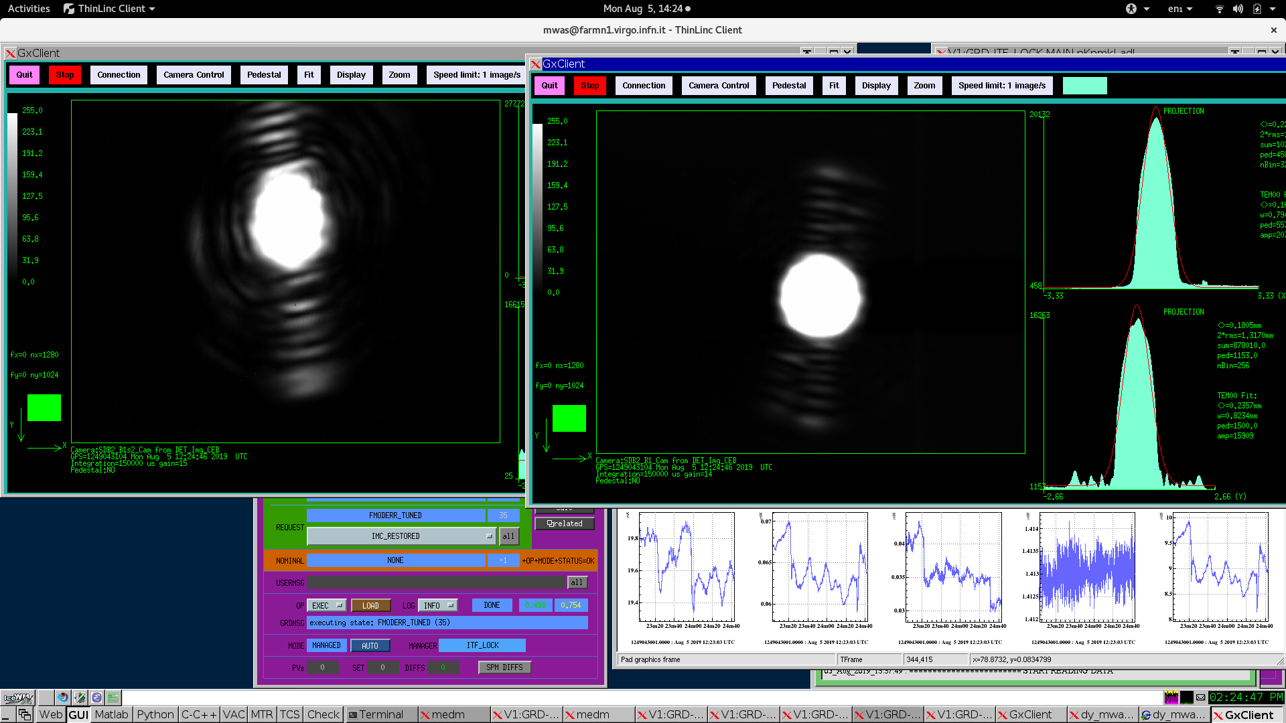
Task: Switch to the MTR workspace
Action: point(262,715)
